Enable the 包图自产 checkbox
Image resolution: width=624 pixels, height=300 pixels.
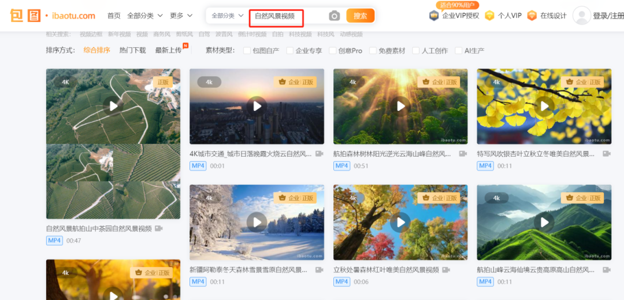click(x=247, y=50)
